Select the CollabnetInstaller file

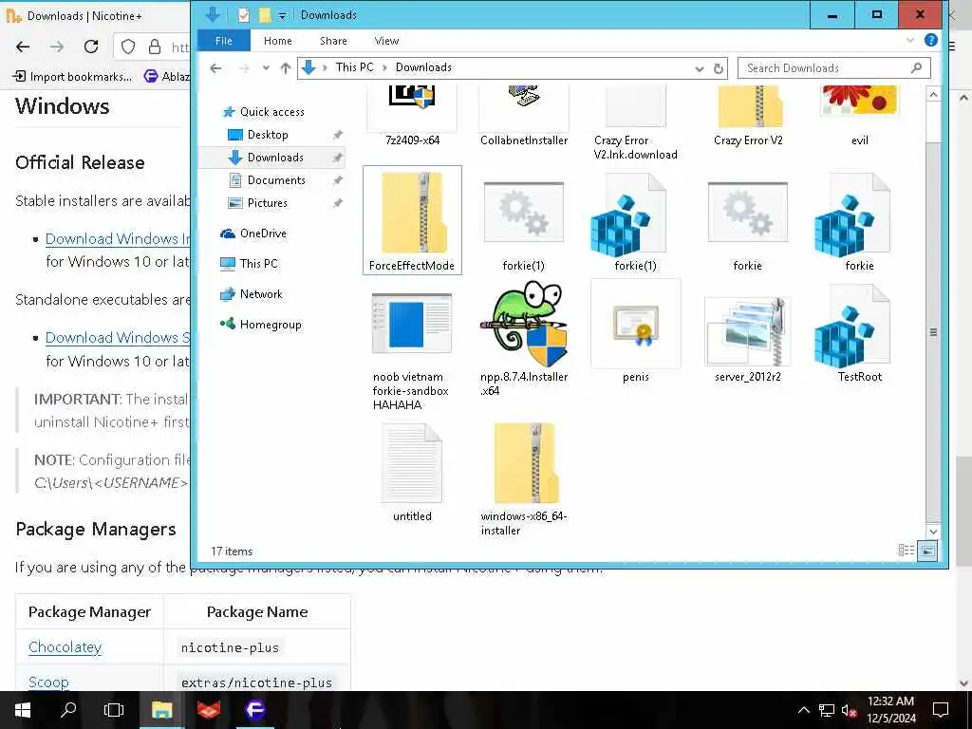pyautogui.click(x=524, y=114)
